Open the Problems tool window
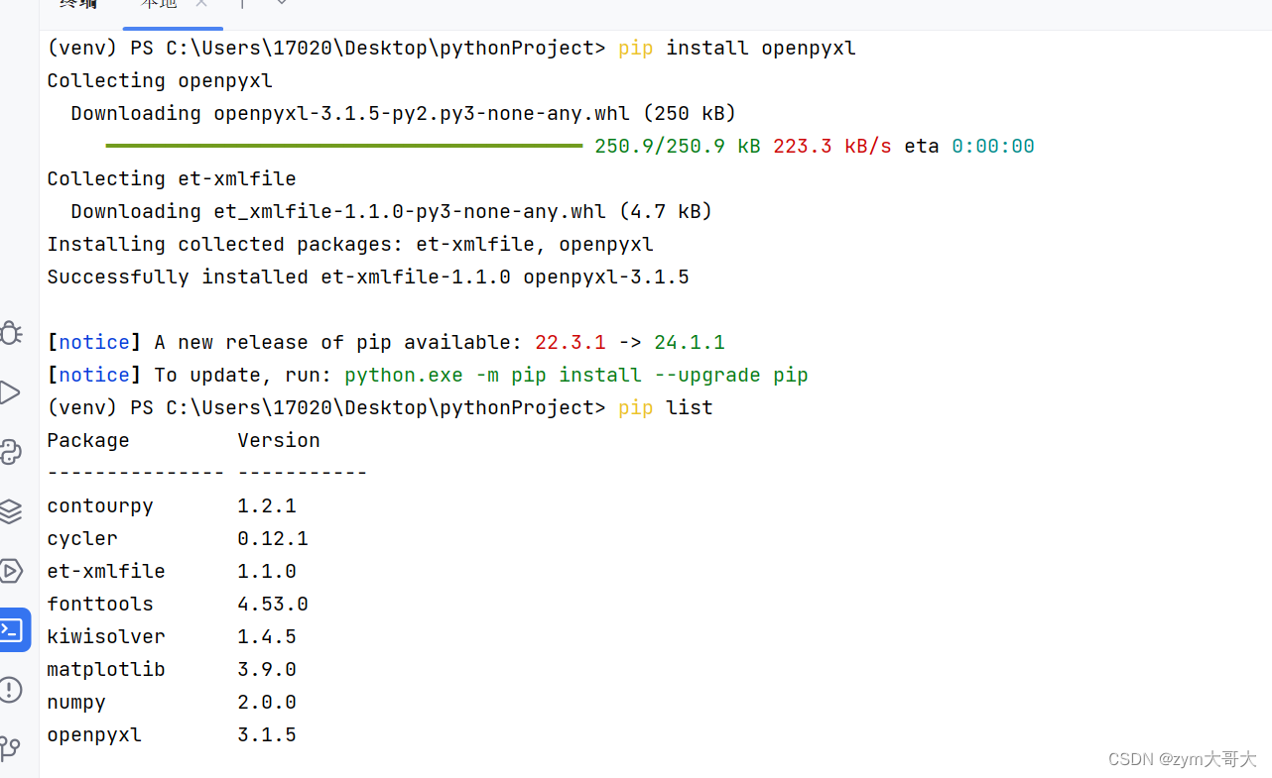This screenshot has height=778, width=1272. point(12,689)
